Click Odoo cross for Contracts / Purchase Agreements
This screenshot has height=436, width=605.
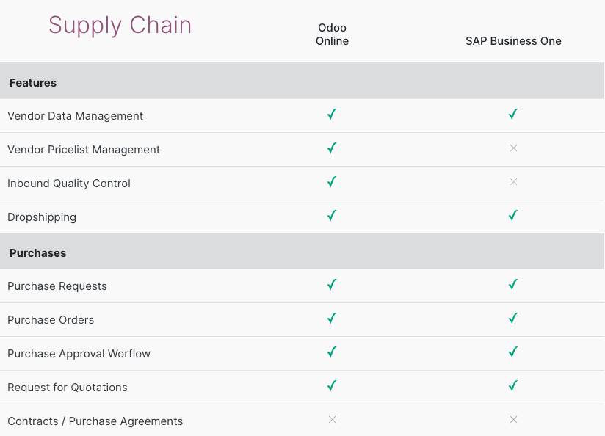tap(332, 420)
